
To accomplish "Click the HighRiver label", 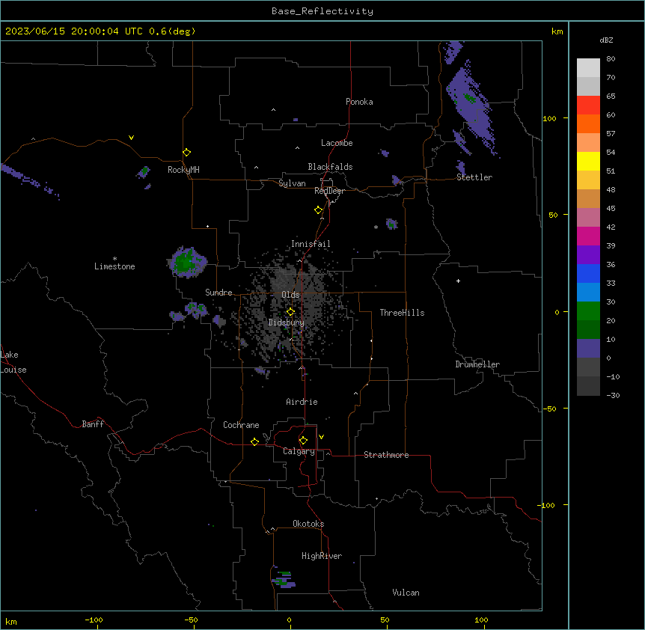I will tap(322, 556).
